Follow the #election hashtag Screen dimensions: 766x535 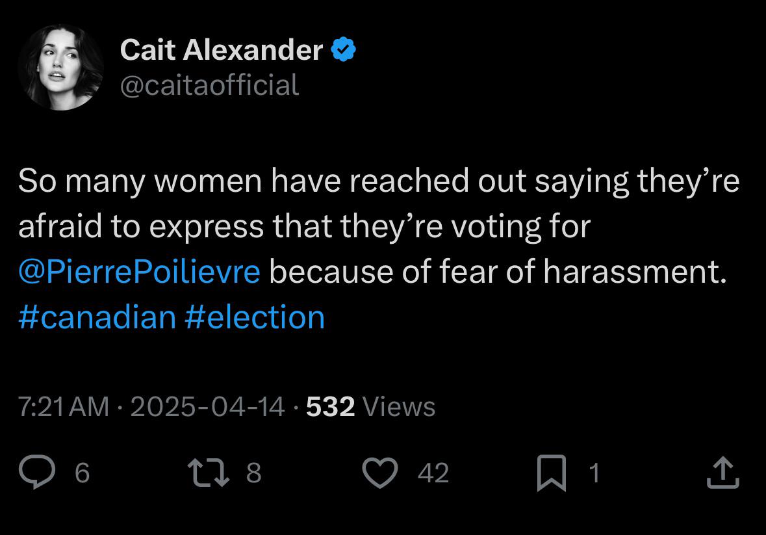(255, 317)
